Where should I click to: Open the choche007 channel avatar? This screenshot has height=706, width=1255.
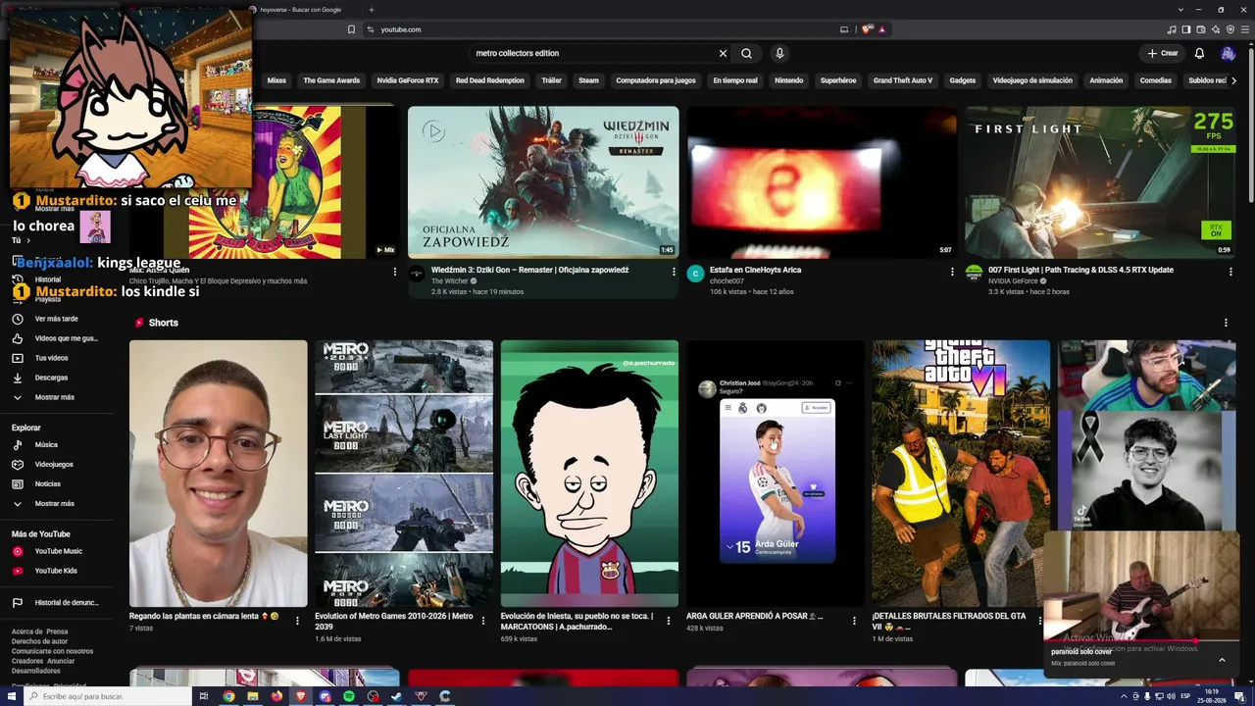tap(695, 274)
